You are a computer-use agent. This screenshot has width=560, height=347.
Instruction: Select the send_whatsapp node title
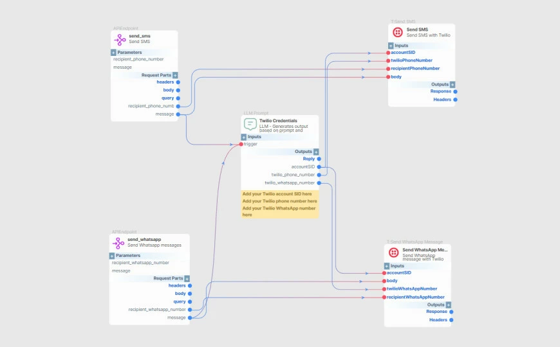(144, 240)
